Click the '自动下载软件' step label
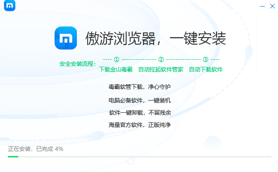This screenshot has width=278, height=172. (206, 69)
